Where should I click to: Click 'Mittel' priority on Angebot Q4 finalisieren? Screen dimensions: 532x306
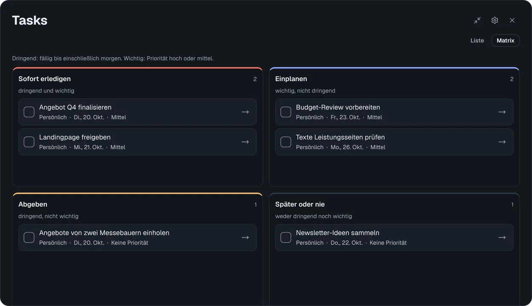[119, 117]
